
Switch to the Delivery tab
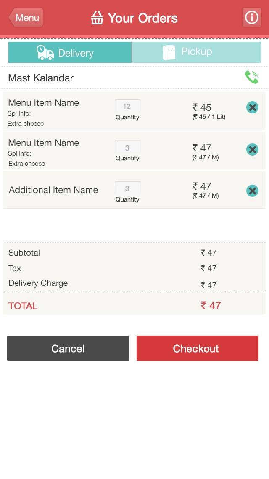[x=70, y=53]
